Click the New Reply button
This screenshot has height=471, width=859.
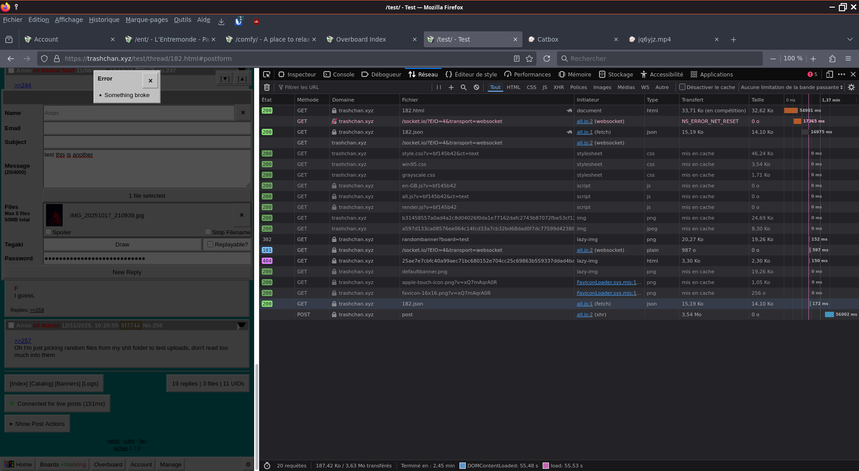127,272
